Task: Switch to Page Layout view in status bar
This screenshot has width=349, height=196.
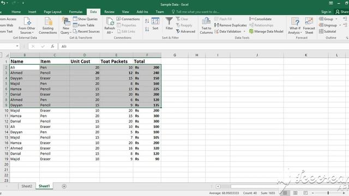Action: click(295, 193)
